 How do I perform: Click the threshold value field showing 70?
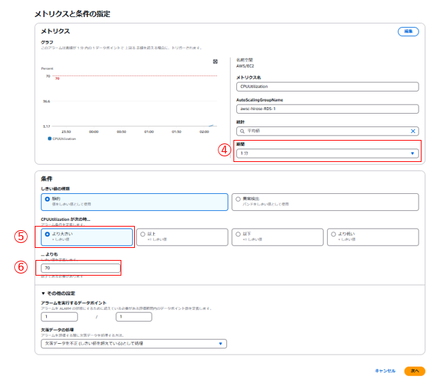tap(80, 268)
